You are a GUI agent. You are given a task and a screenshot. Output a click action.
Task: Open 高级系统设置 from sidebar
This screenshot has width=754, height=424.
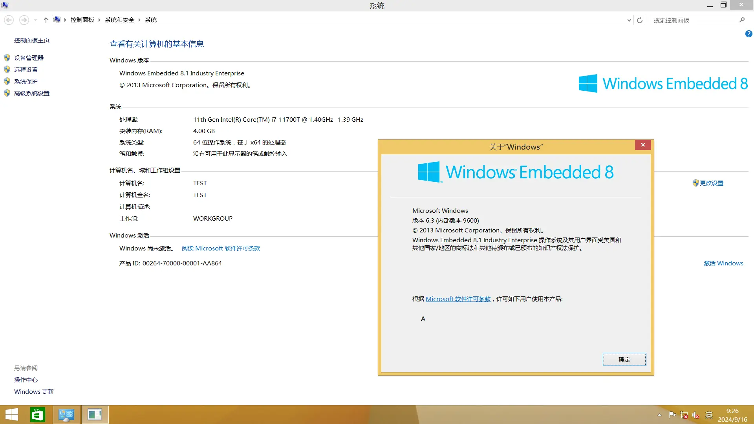coord(32,93)
